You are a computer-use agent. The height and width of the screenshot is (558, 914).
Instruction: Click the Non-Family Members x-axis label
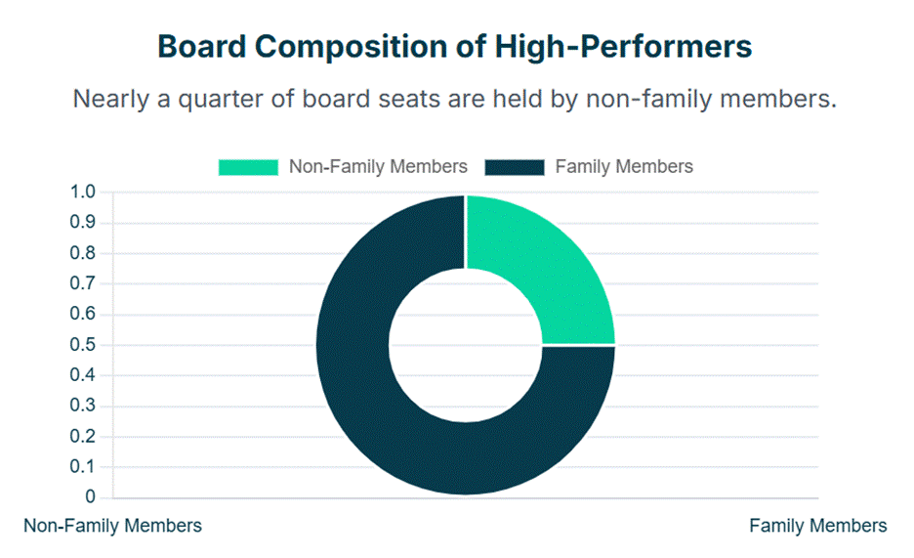click(112, 526)
